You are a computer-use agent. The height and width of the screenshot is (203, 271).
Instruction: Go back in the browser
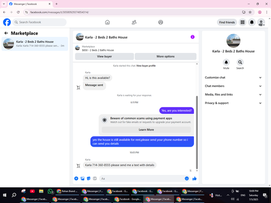click(4, 12)
